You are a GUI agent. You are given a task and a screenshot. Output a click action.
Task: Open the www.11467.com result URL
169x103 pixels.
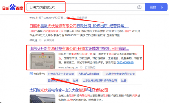point(50,18)
